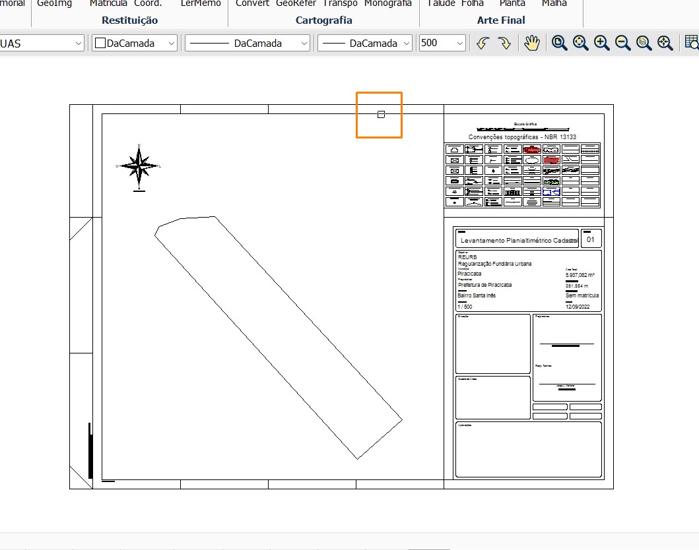699x550 pixels.
Task: Click the Planta command in Arte Final
Action: tap(512, 4)
